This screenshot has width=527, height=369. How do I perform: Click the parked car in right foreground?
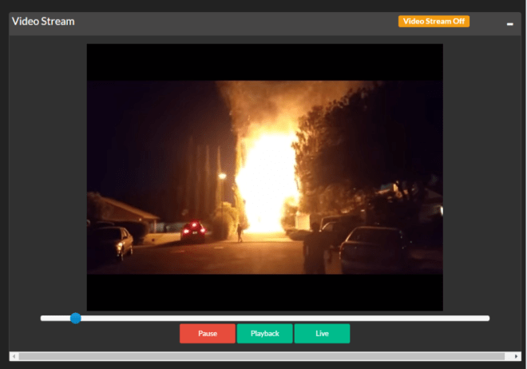tap(375, 249)
